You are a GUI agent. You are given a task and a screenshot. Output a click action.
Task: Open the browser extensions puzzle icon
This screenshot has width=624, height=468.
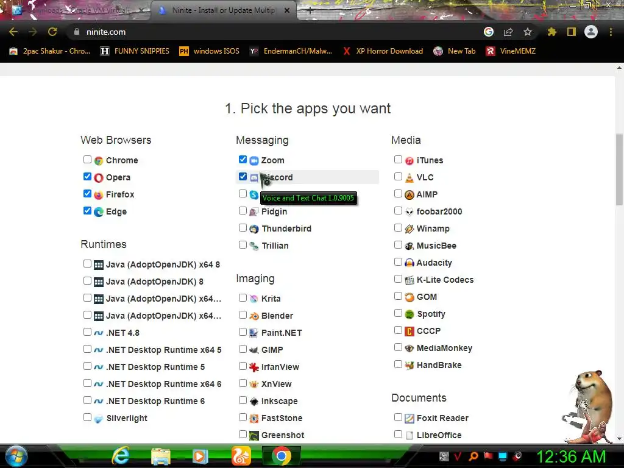click(x=551, y=32)
